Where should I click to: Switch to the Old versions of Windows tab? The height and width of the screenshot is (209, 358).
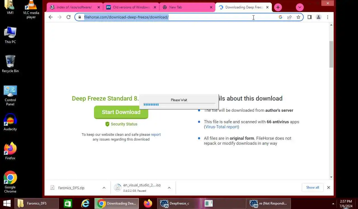click(x=131, y=8)
